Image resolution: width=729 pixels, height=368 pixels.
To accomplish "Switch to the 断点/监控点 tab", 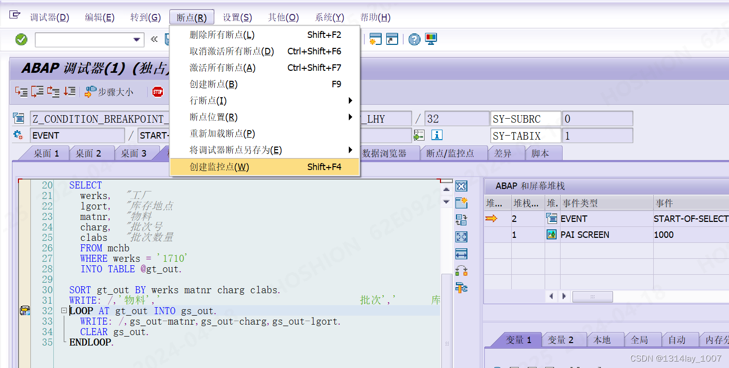I will coord(450,154).
